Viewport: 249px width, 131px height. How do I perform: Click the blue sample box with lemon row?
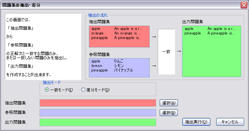click(119, 68)
